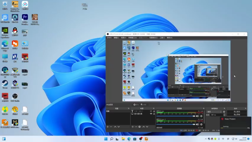
Task: Mute the second mixer audio channel
Action: pos(198,124)
